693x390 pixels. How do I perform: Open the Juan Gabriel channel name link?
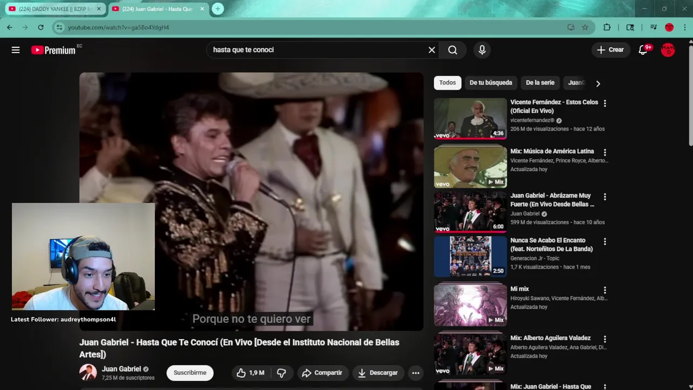click(121, 369)
